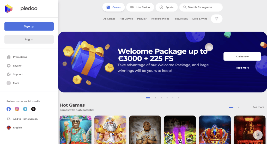This screenshot has height=144, width=267.
Task: Switch to the Live Casino tab
Action: coord(140,7)
